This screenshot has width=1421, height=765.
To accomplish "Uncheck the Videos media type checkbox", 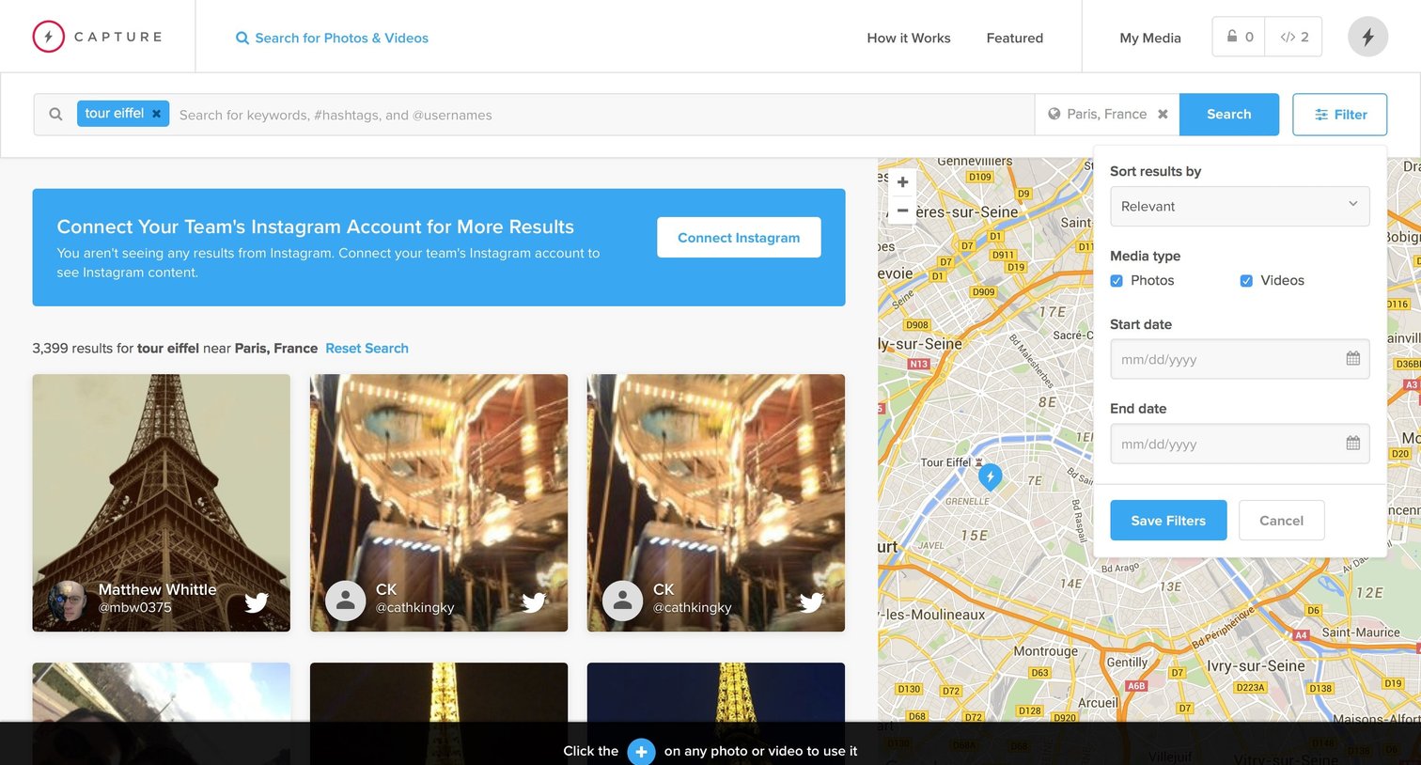I will tap(1246, 280).
